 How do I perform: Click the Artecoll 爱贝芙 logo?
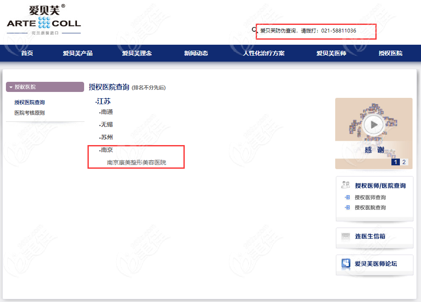pos(44,19)
